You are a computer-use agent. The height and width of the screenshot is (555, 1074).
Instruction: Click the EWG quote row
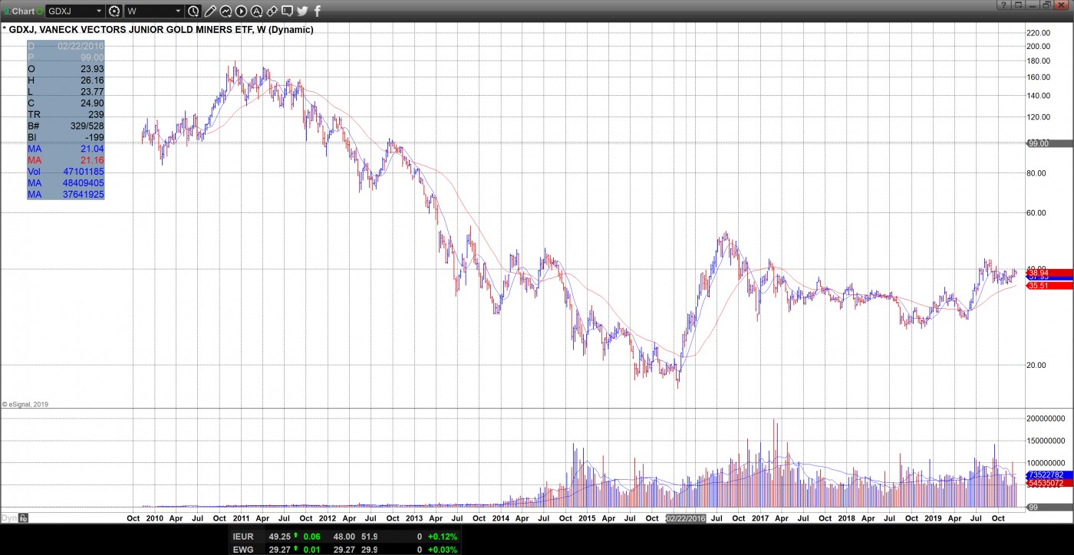[344, 549]
